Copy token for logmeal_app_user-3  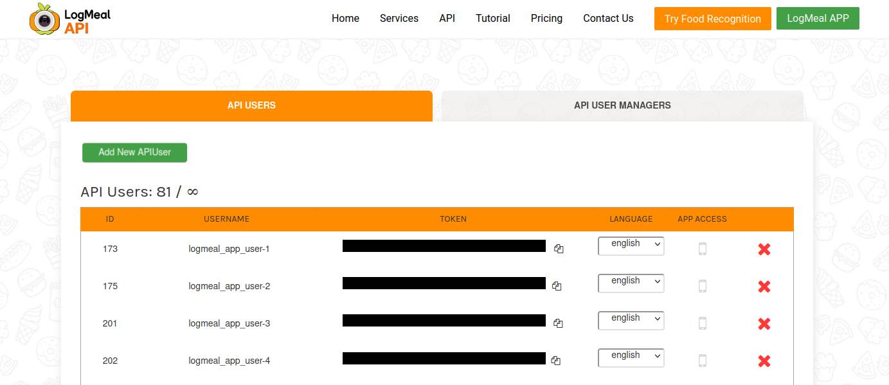(x=558, y=323)
